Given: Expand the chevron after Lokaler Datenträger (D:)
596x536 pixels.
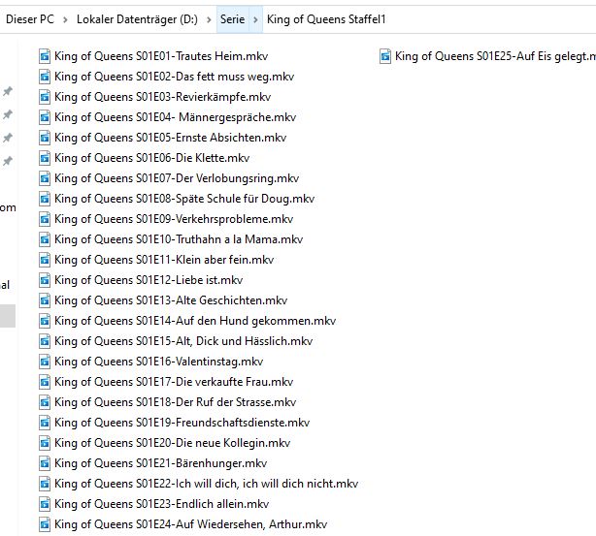Looking at the screenshot, I should click(209, 19).
